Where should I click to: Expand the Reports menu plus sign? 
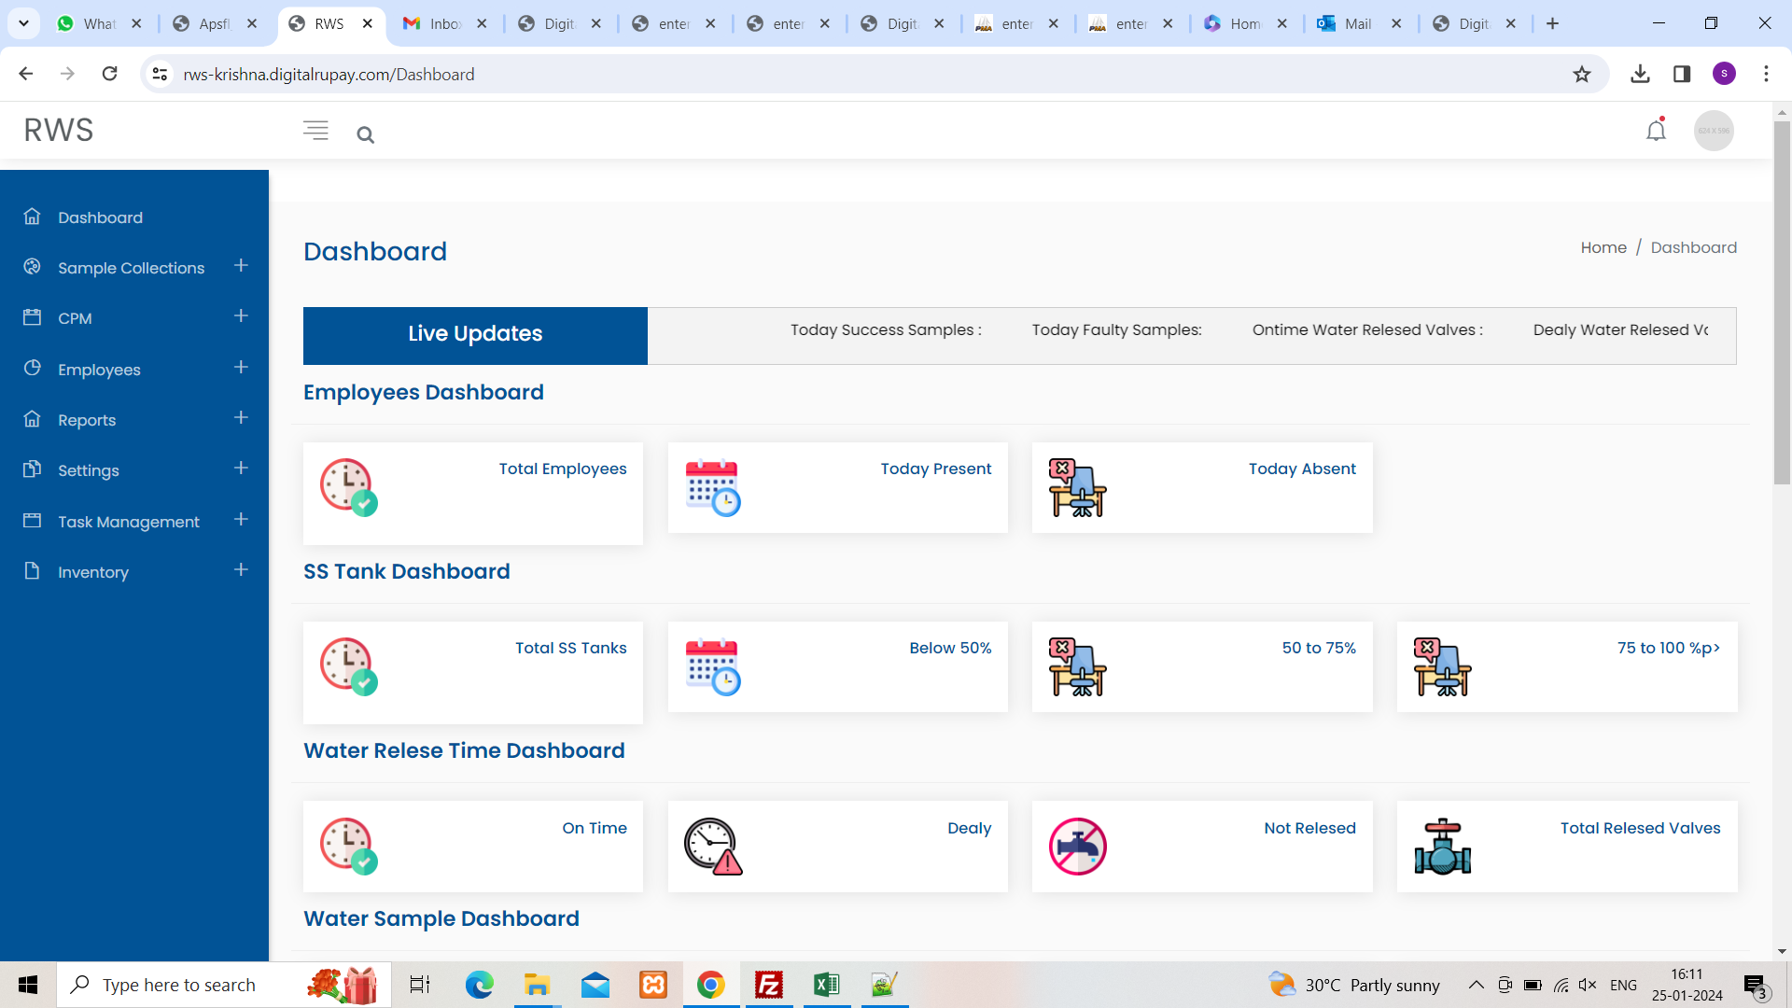click(241, 418)
